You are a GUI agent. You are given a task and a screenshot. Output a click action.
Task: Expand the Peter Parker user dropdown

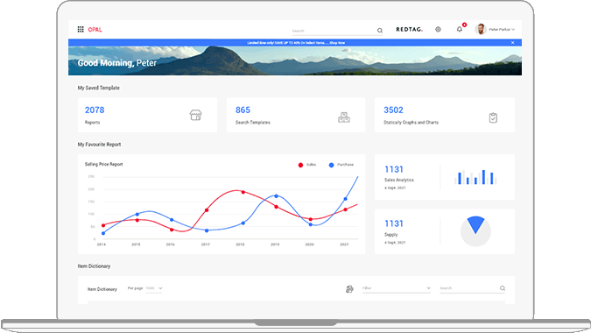(x=496, y=29)
